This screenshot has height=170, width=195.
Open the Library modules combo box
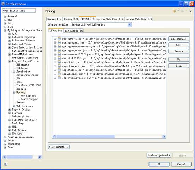(x=101, y=24)
